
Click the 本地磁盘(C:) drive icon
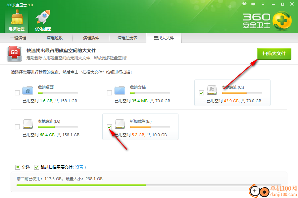(x=212, y=90)
